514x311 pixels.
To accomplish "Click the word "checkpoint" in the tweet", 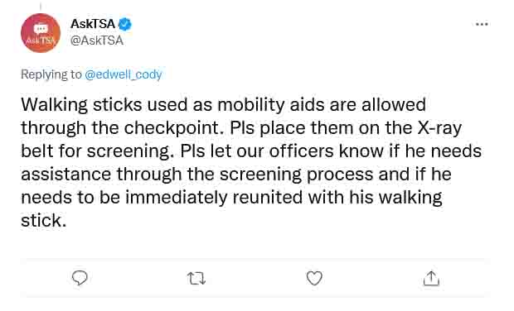I will pyautogui.click(x=171, y=128).
